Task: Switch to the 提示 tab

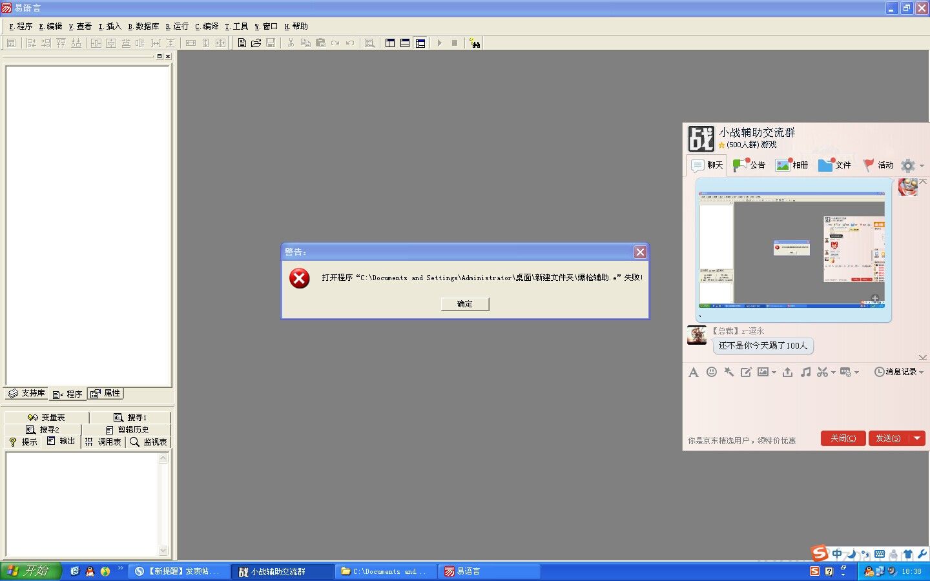Action: pyautogui.click(x=23, y=442)
